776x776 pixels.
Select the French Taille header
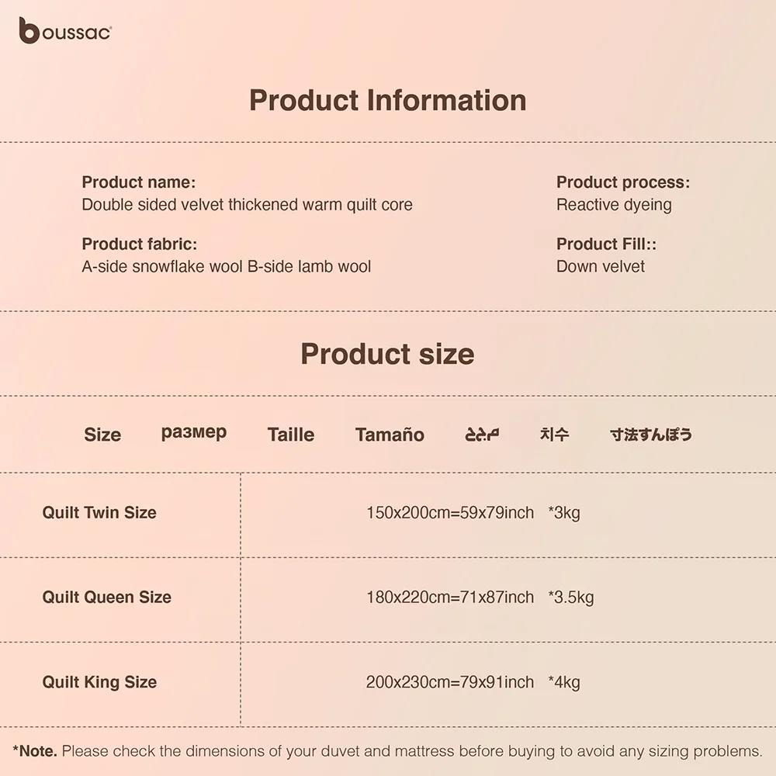291,435
